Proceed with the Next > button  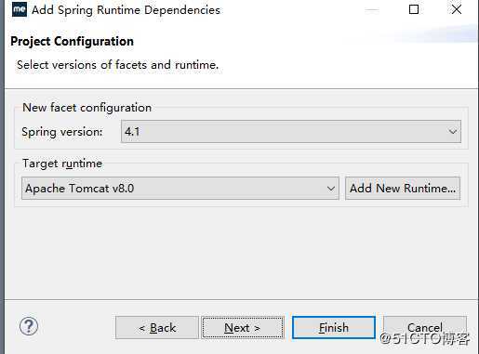pyautogui.click(x=243, y=328)
